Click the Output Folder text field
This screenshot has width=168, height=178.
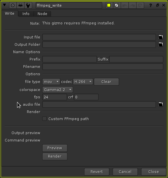coord(99,44)
